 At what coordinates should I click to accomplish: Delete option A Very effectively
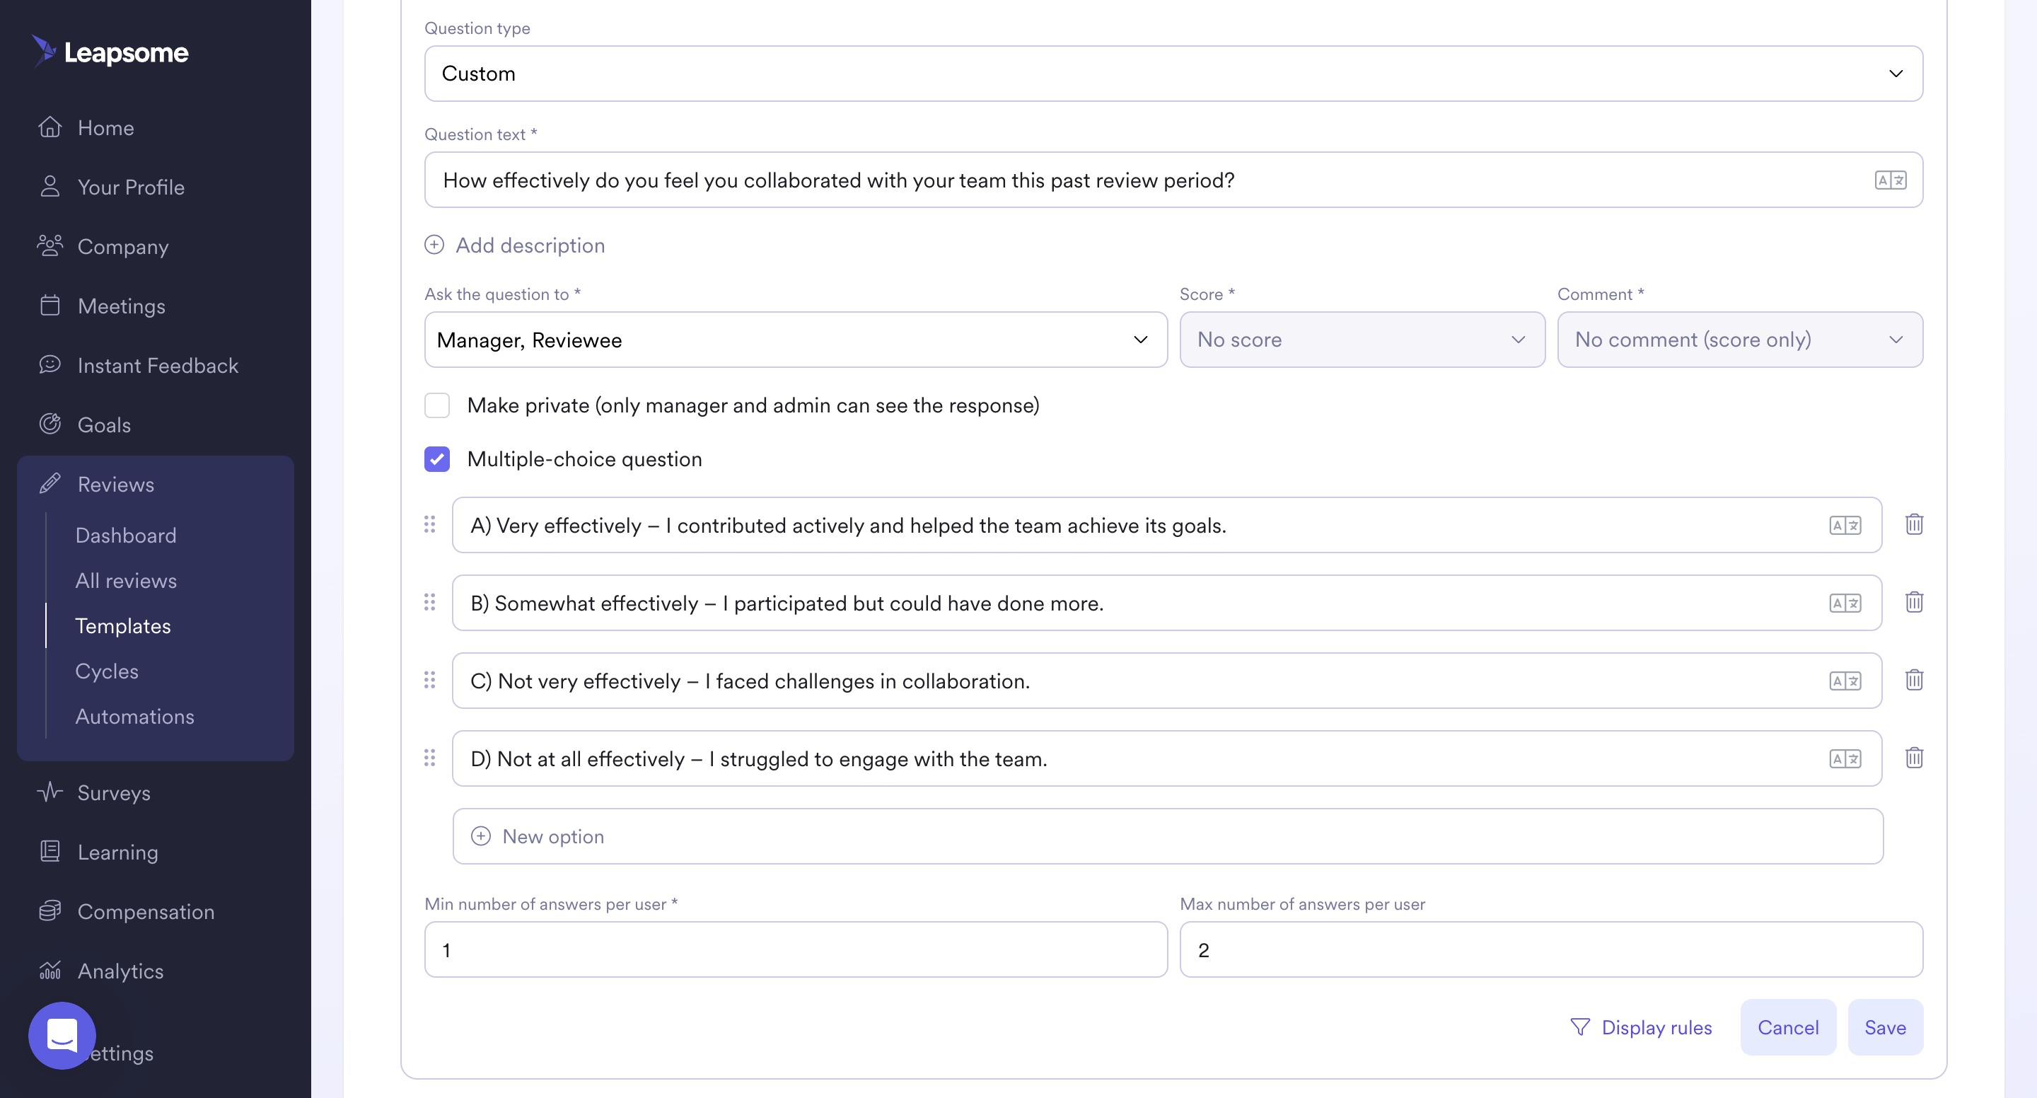pos(1914,524)
